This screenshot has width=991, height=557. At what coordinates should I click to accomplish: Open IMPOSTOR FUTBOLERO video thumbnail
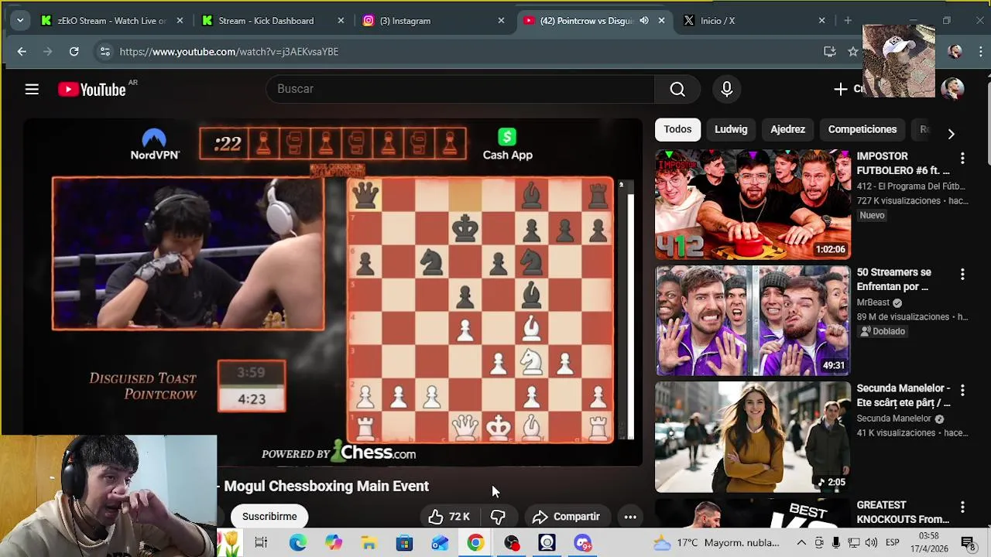point(753,205)
